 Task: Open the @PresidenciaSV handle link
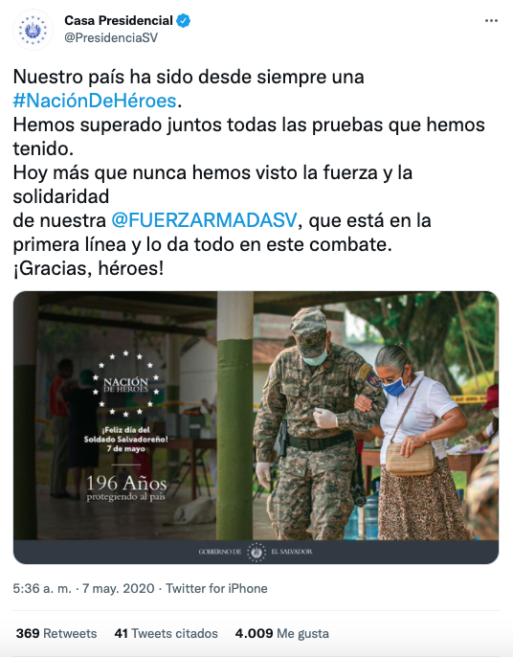pyautogui.click(x=111, y=37)
